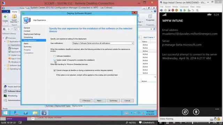Go to the Scheduling wizard step
223x125 pixels.
28,37
